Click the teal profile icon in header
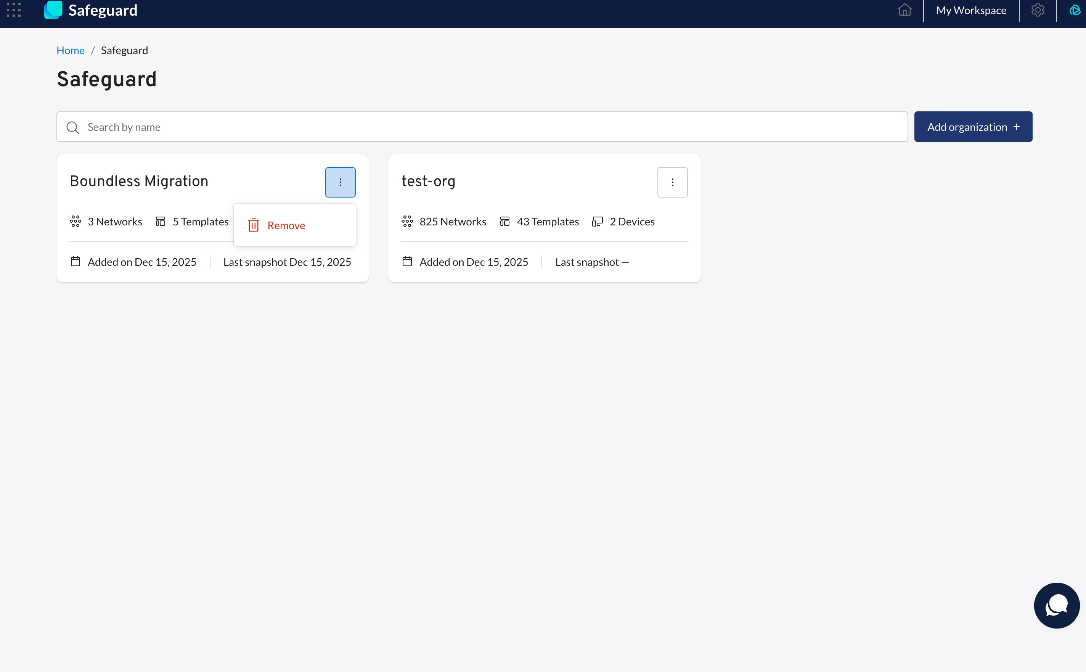 (x=1075, y=10)
